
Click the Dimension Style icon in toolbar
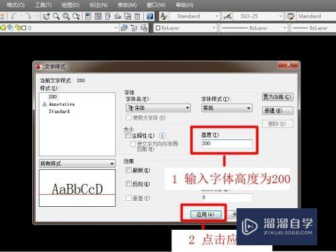click(x=227, y=16)
